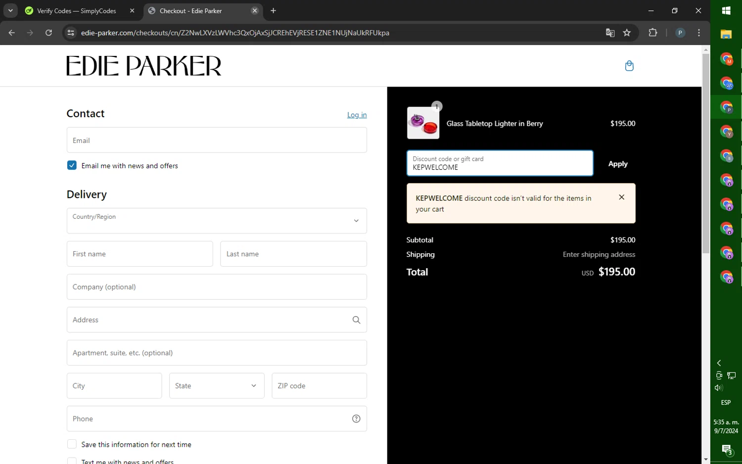Uncheck Email me with news and offers

[x=72, y=165]
